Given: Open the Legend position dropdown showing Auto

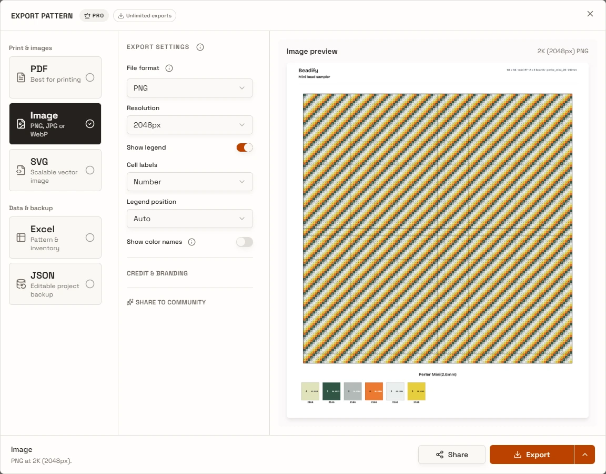Looking at the screenshot, I should coord(190,219).
